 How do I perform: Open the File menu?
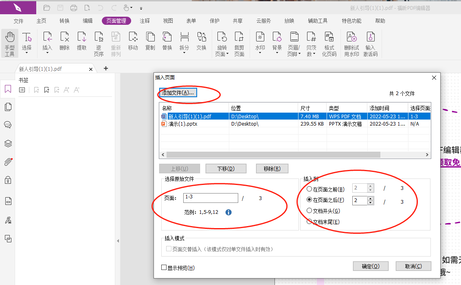18,21
